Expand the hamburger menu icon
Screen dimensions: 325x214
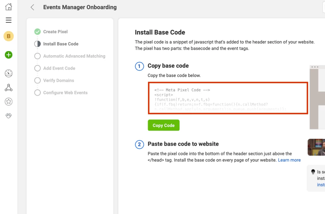pos(9,20)
